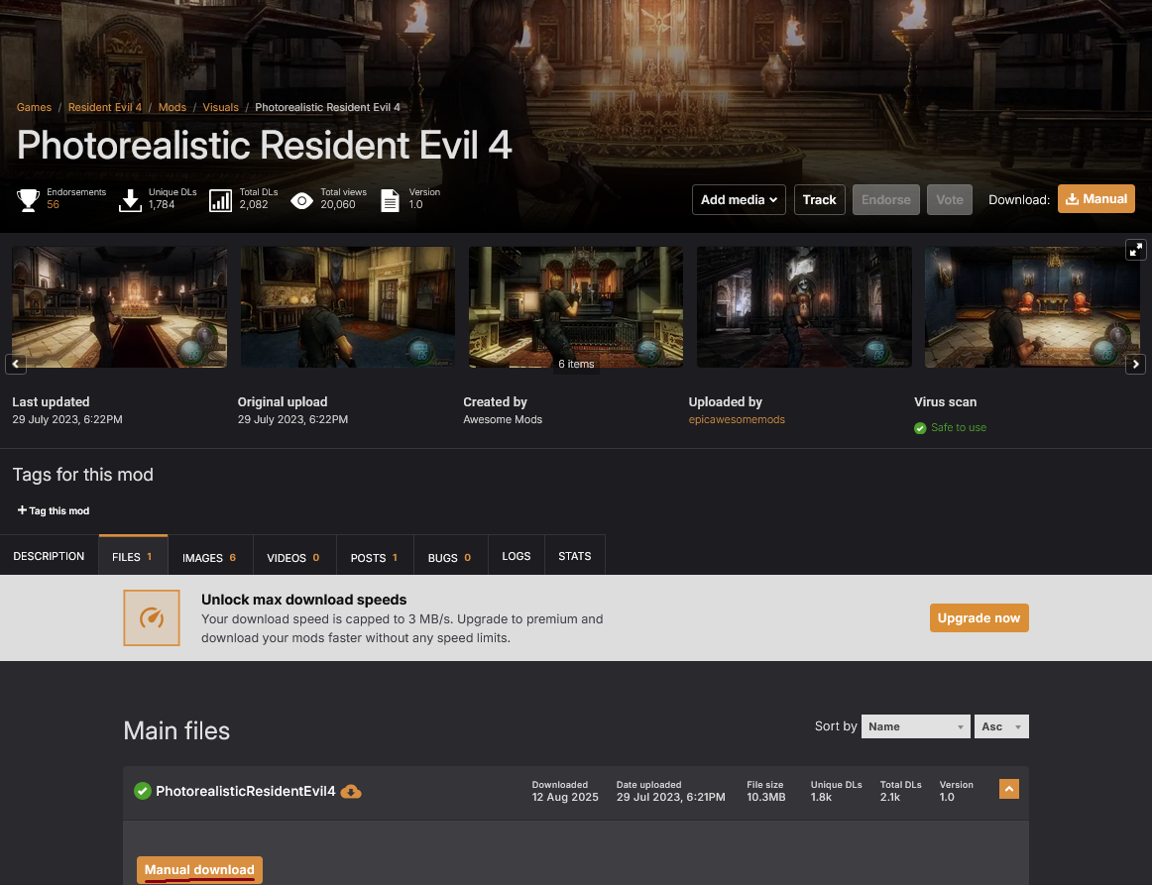Image resolution: width=1152 pixels, height=885 pixels.
Task: Expand the image gallery to fullscreen
Action: [1136, 250]
